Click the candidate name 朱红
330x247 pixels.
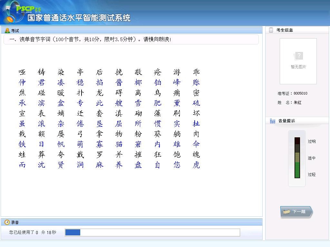click(297, 103)
